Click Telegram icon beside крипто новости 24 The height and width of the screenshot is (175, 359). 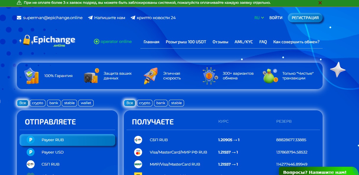[133, 18]
